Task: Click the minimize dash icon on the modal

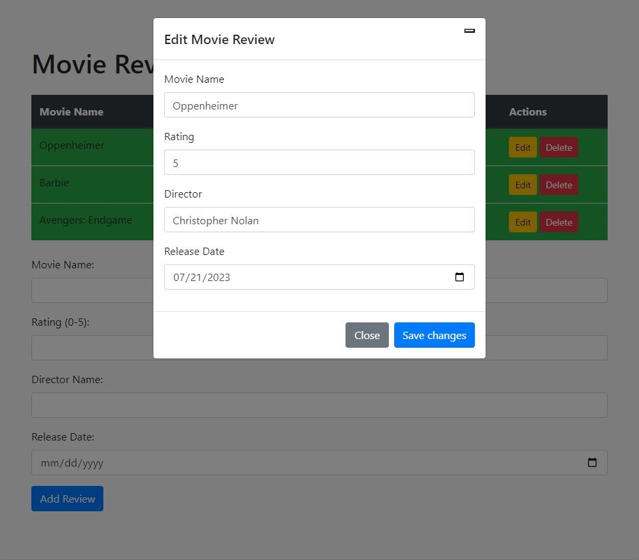Action: pos(469,30)
